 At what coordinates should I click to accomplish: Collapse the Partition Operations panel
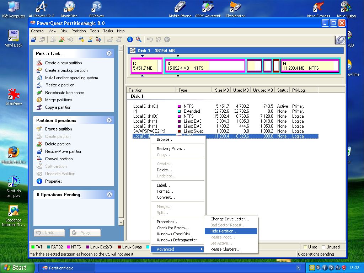[109, 120]
